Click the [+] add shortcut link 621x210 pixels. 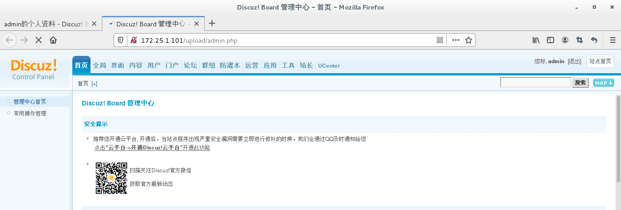[x=94, y=84]
